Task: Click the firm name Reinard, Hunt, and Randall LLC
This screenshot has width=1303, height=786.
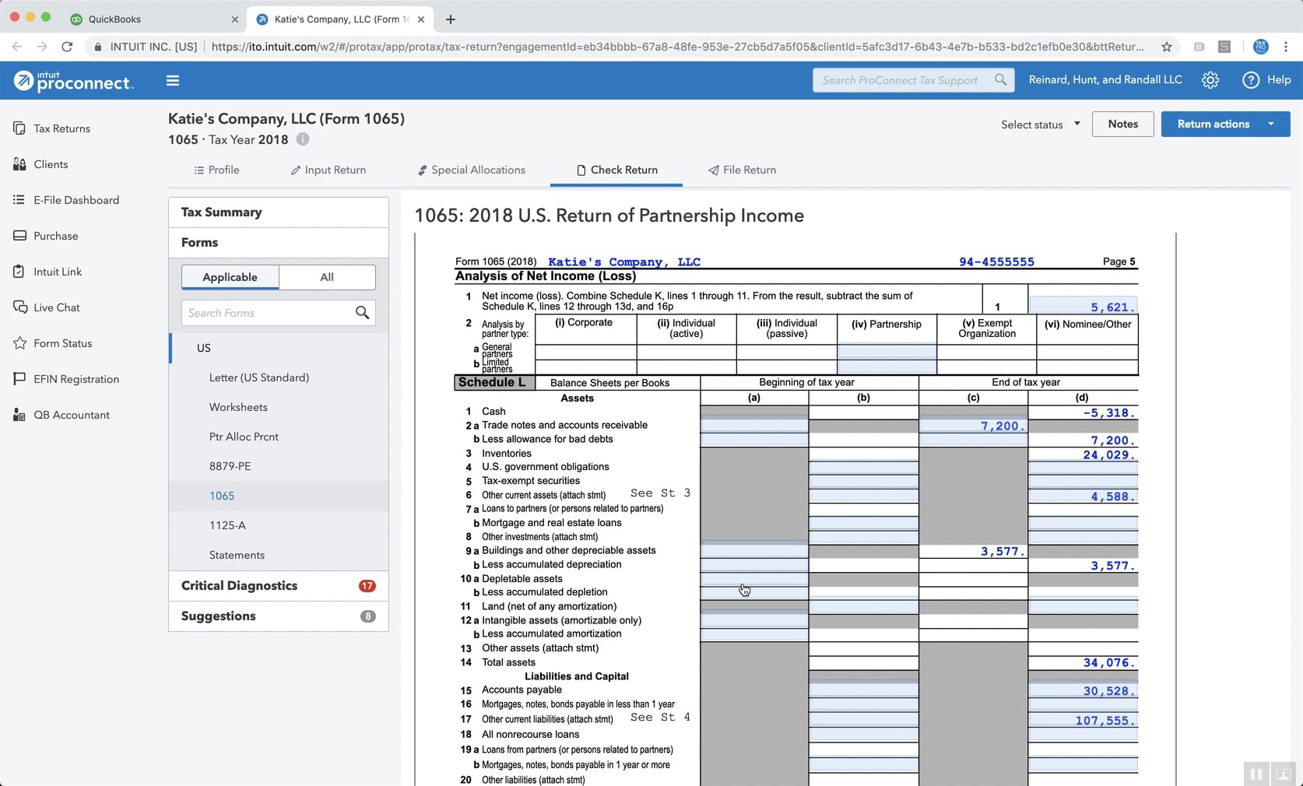Action: coord(1105,79)
